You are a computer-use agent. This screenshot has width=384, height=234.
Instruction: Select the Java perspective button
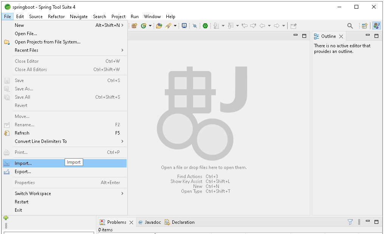(376, 26)
